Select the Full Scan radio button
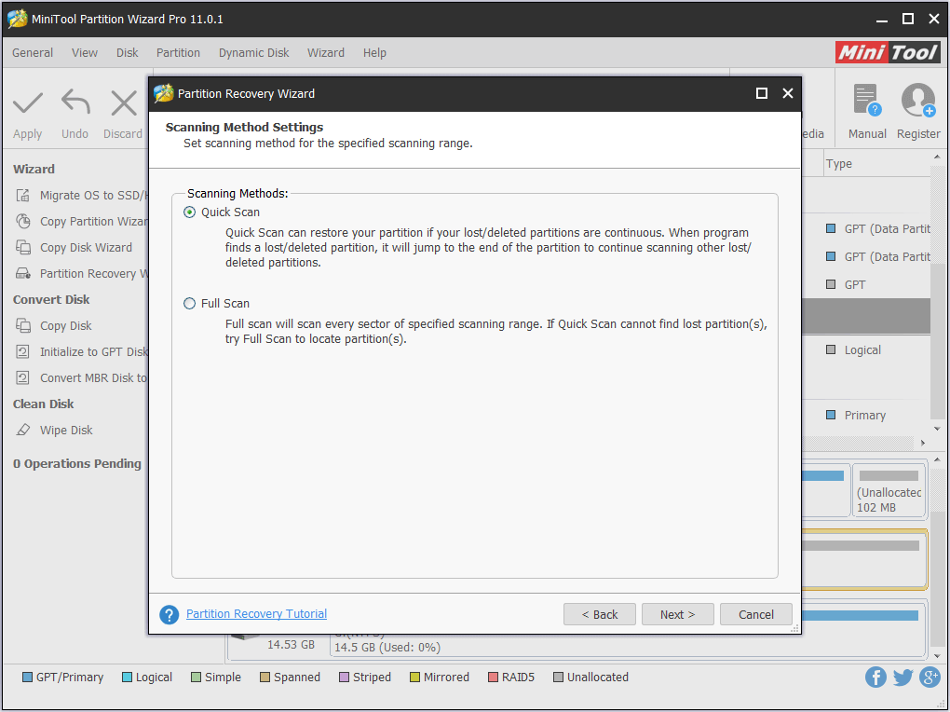 (190, 303)
